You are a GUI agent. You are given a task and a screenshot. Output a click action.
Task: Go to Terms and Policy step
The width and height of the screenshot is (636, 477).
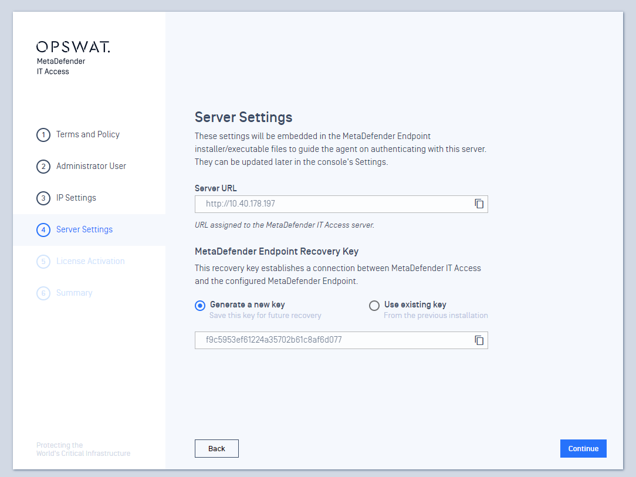(88, 134)
